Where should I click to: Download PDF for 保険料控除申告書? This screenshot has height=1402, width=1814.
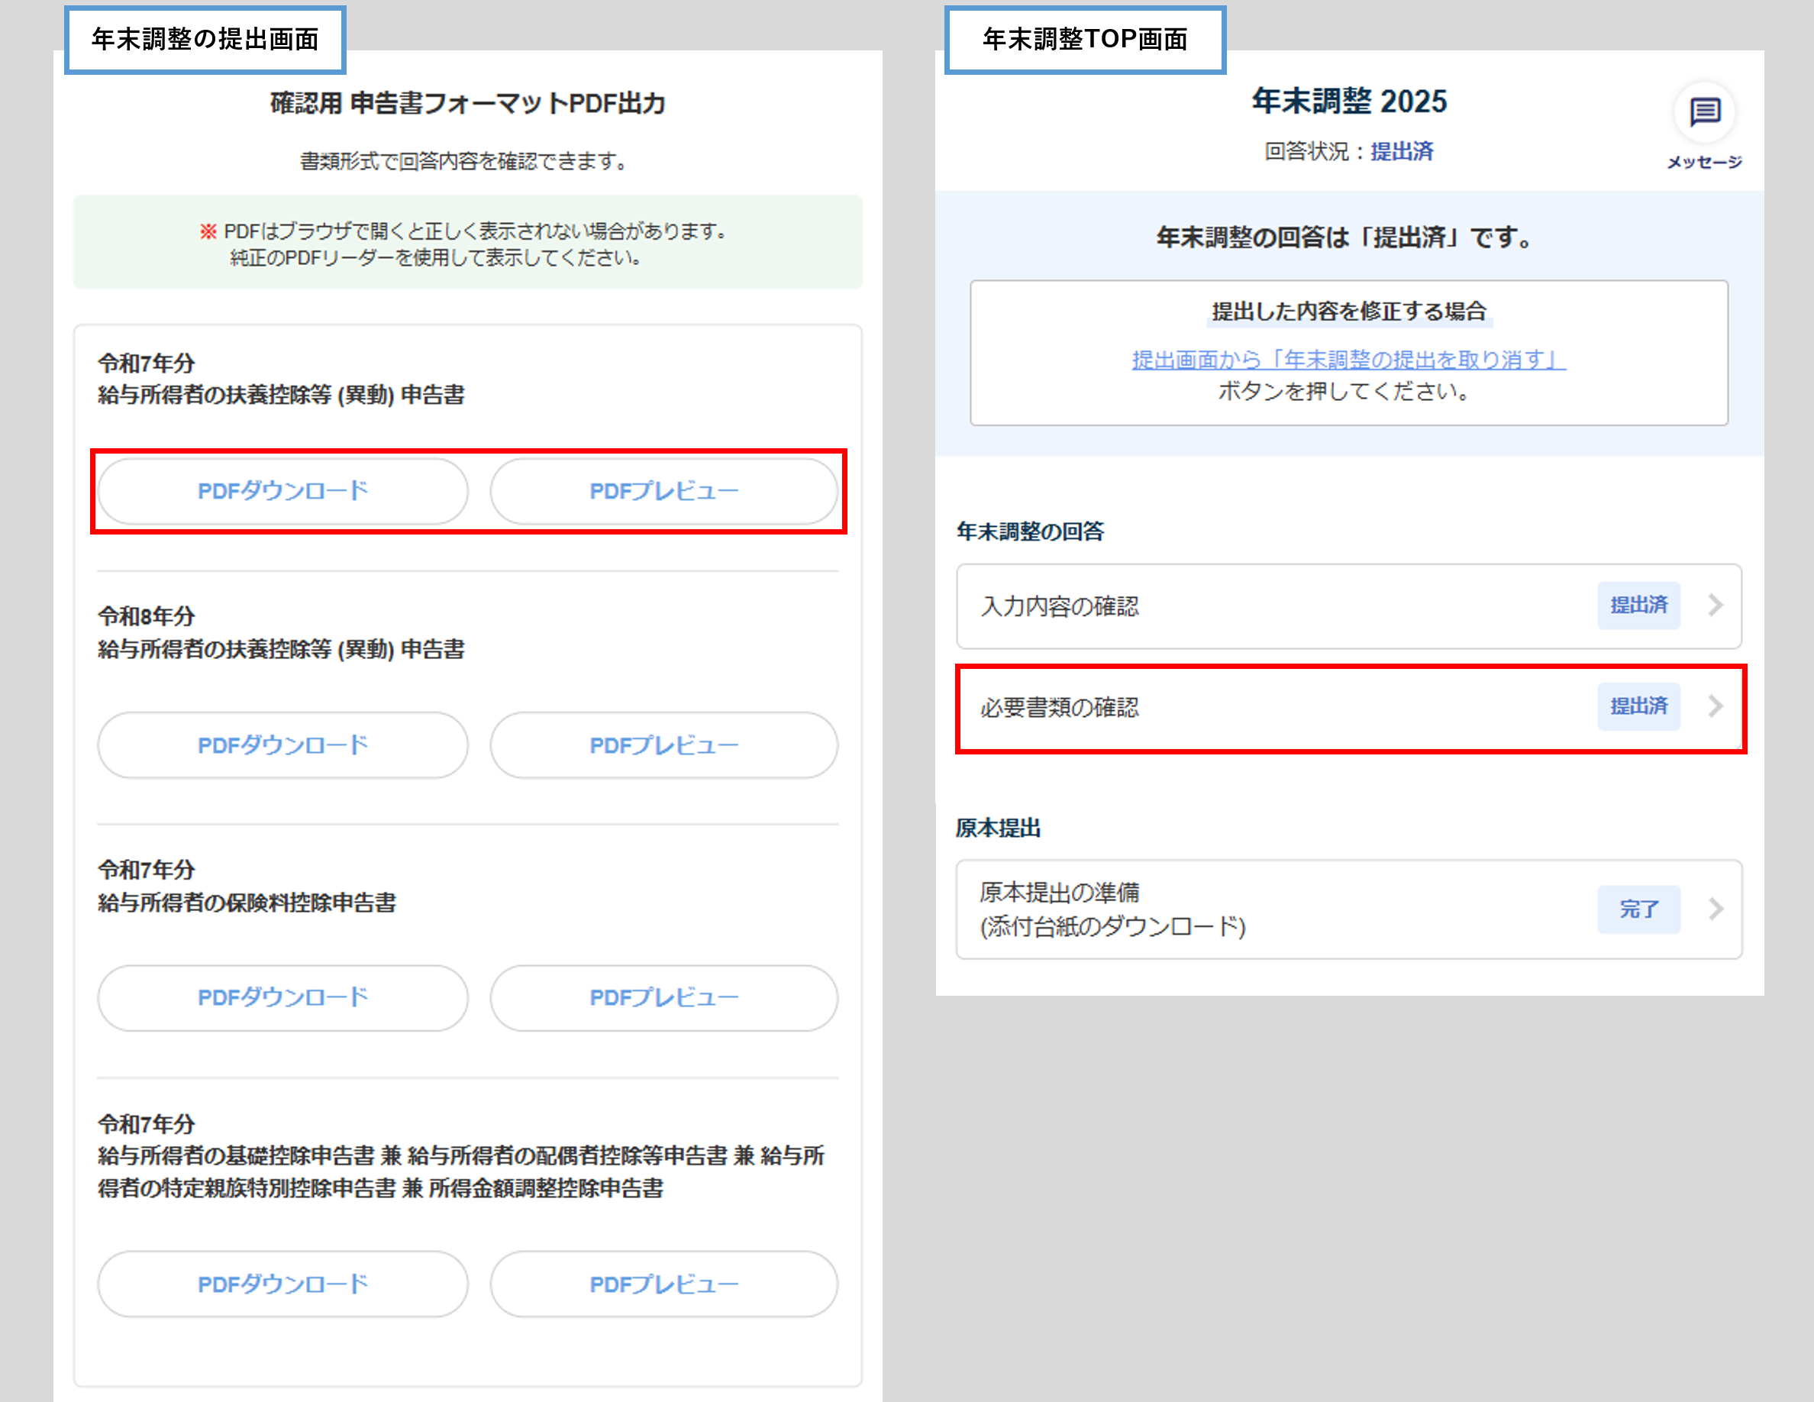pos(282,997)
